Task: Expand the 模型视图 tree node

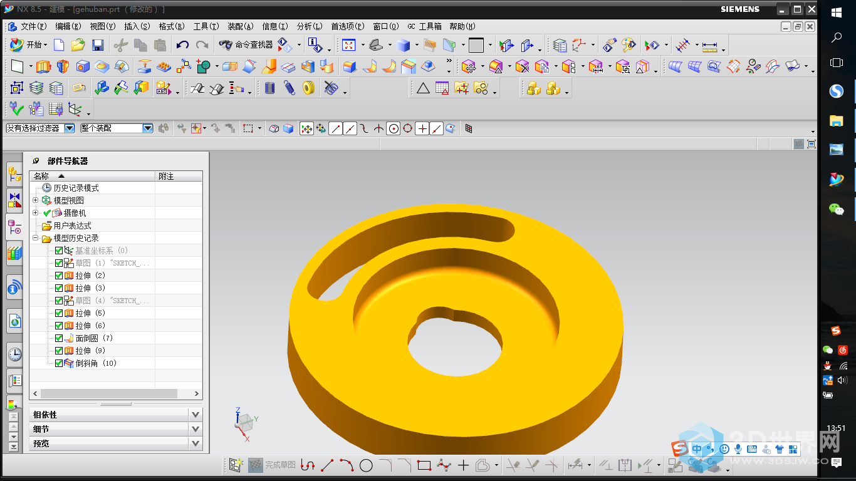Action: (36, 200)
